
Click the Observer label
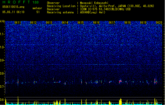pos(53,3)
